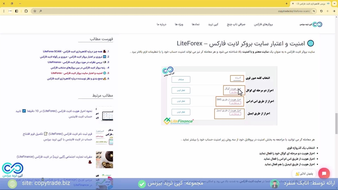The width and height of the screenshot is (338, 190).
Task: Open the browser three-dot menu
Action: coord(4,11)
